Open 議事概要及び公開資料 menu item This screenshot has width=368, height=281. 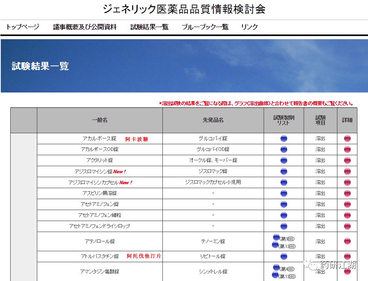(85, 27)
